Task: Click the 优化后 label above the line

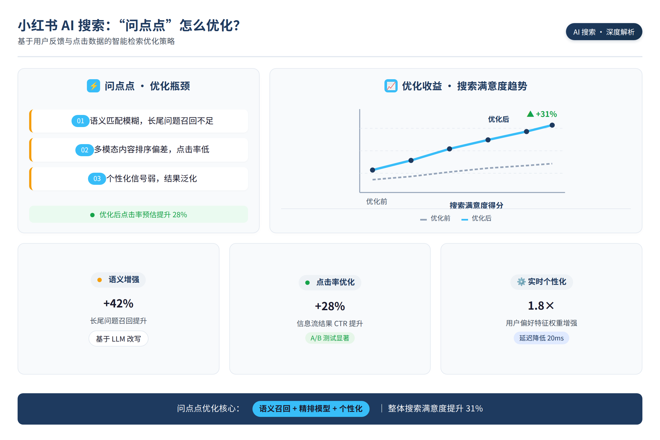Action: point(498,119)
